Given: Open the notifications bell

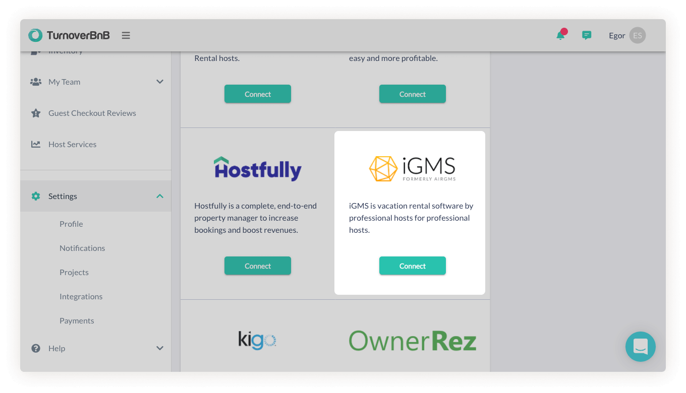Looking at the screenshot, I should pos(560,35).
